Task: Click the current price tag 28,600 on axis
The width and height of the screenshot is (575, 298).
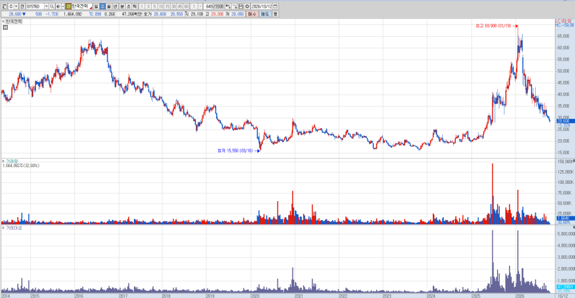Action: pyautogui.click(x=565, y=121)
